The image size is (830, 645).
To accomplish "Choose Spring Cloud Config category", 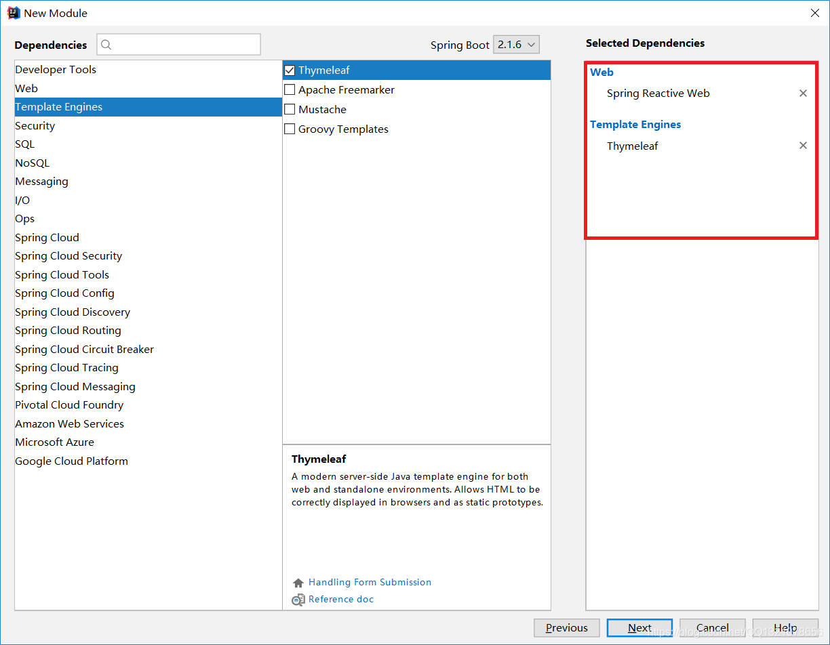I will 149,293.
